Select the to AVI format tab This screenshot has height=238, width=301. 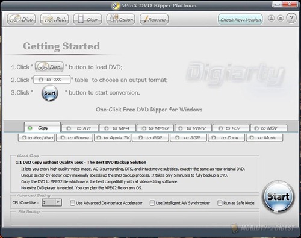coord(79,128)
